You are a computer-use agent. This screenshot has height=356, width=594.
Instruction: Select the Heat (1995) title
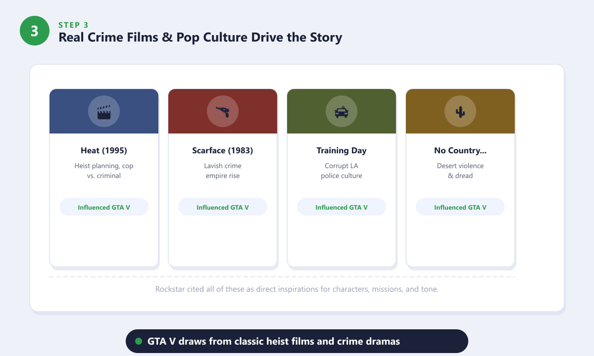click(x=104, y=151)
